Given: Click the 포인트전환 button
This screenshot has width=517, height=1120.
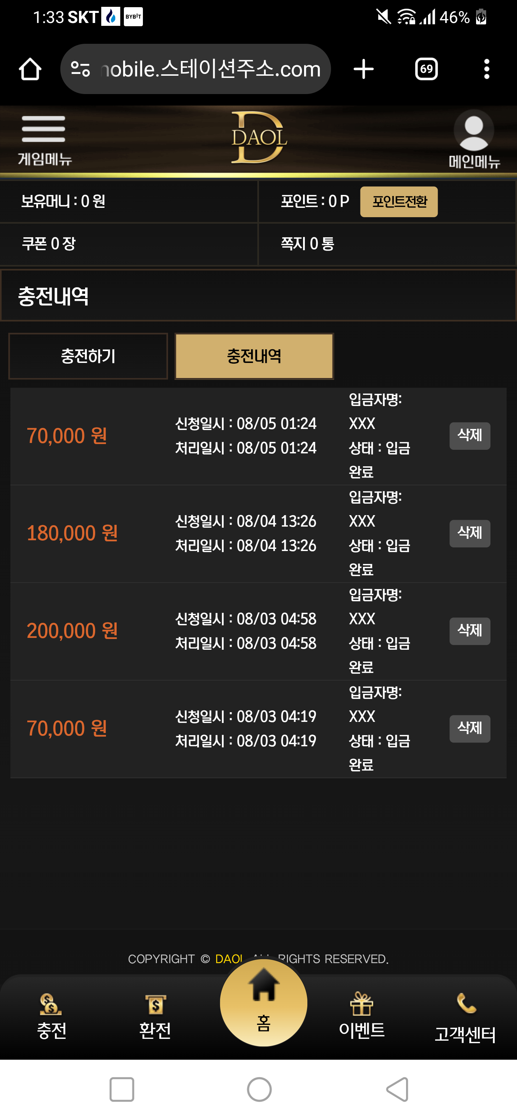Looking at the screenshot, I should (399, 202).
